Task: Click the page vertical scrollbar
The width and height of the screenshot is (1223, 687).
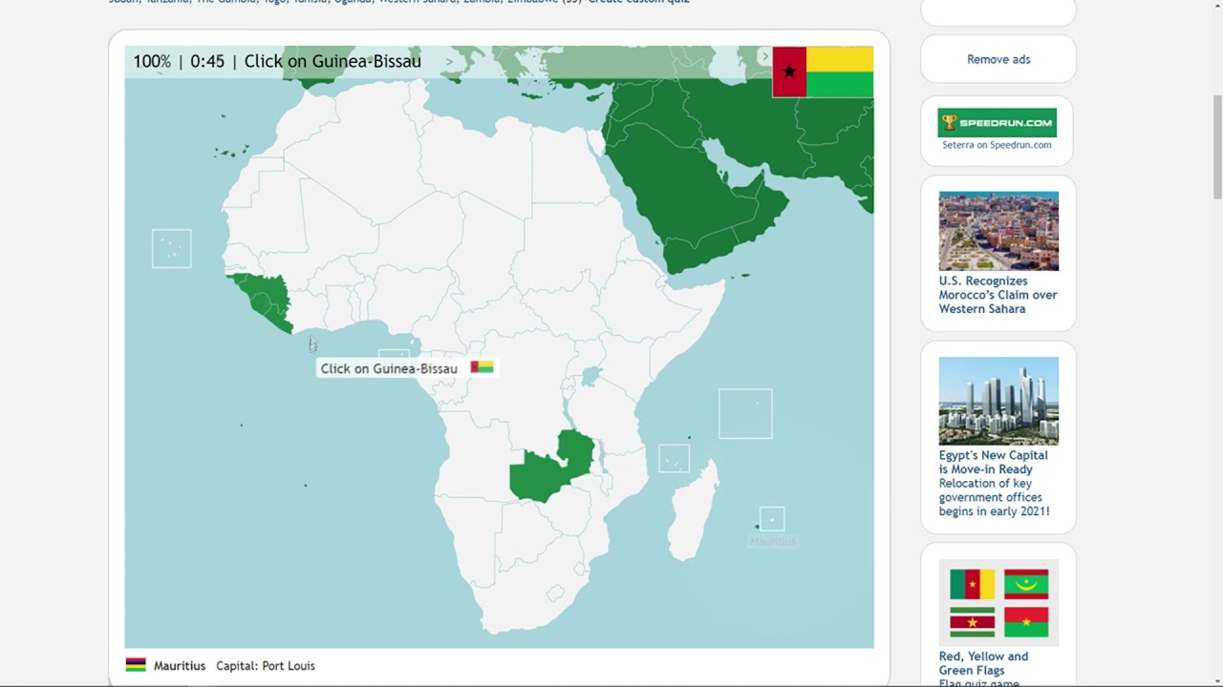Action: [1217, 148]
